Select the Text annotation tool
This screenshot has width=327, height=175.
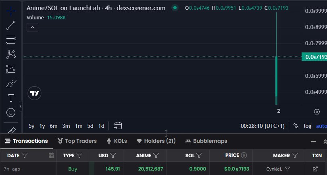pyautogui.click(x=11, y=98)
